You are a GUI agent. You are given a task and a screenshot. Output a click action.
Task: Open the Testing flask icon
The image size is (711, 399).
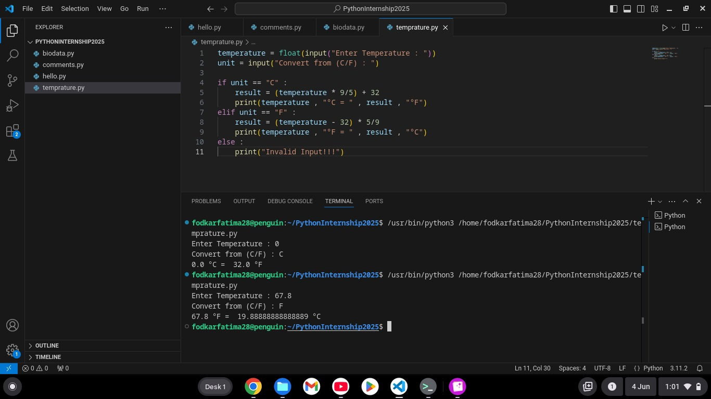(x=12, y=155)
